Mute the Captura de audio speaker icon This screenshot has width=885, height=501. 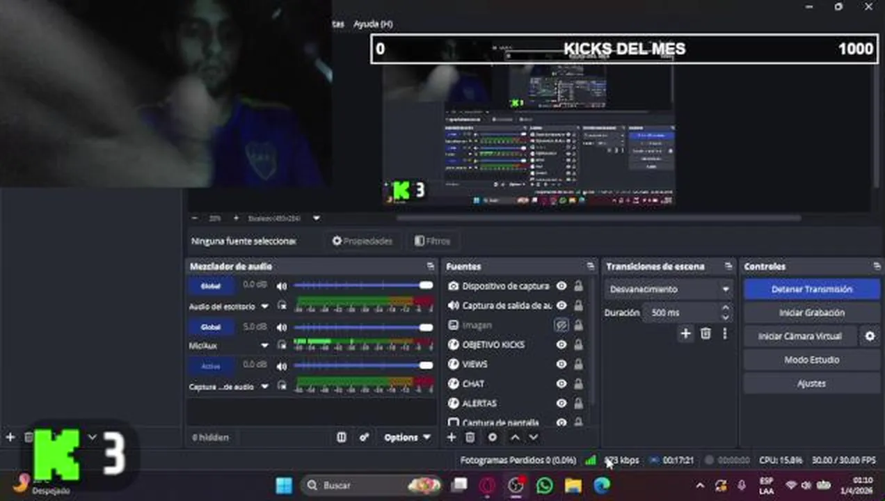click(x=282, y=367)
